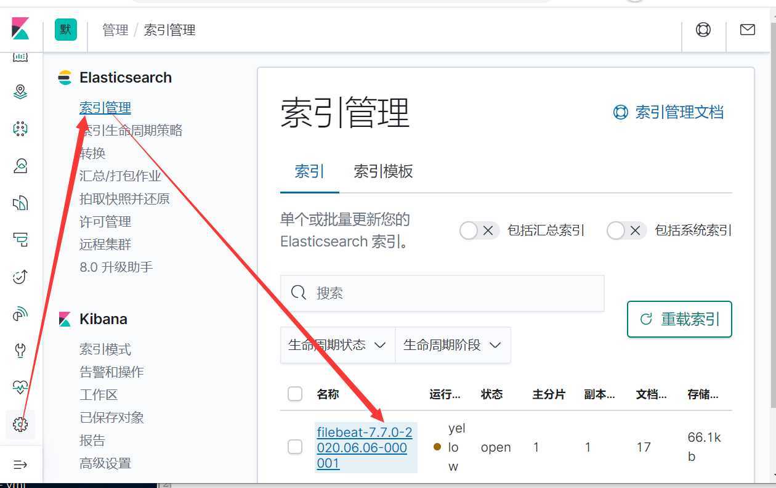Screen dimensions: 776x488
Task: Open Management gear icon in sidebar
Action: point(20,424)
